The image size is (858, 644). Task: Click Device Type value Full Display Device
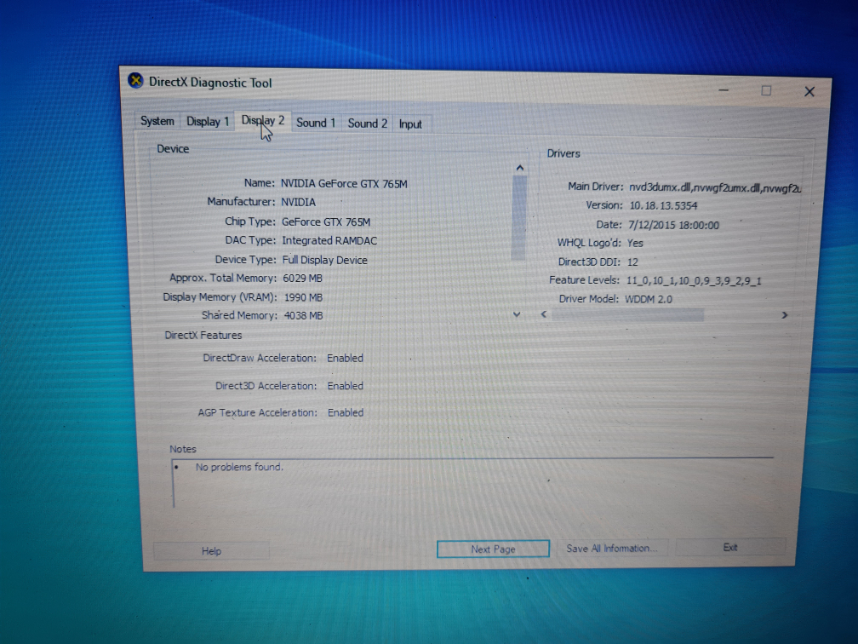click(325, 260)
